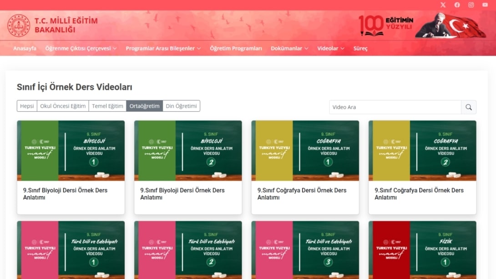Open the Instagram social link
This screenshot has height=279, width=496.
tap(471, 5)
